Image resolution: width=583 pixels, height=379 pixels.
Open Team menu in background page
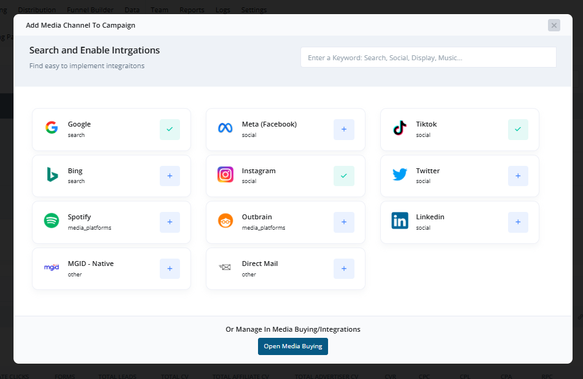(x=160, y=10)
